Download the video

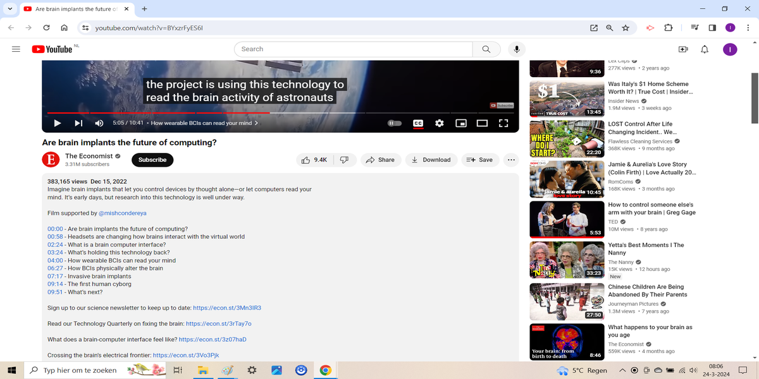click(431, 160)
